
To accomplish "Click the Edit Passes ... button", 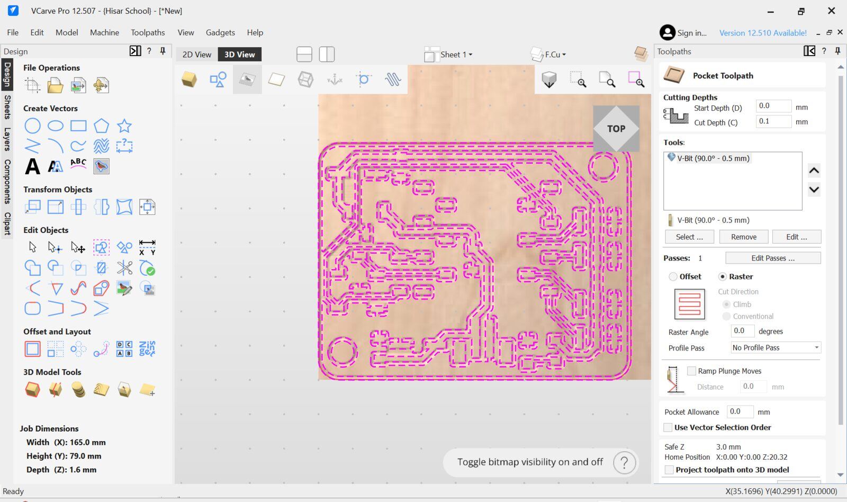I will point(773,258).
